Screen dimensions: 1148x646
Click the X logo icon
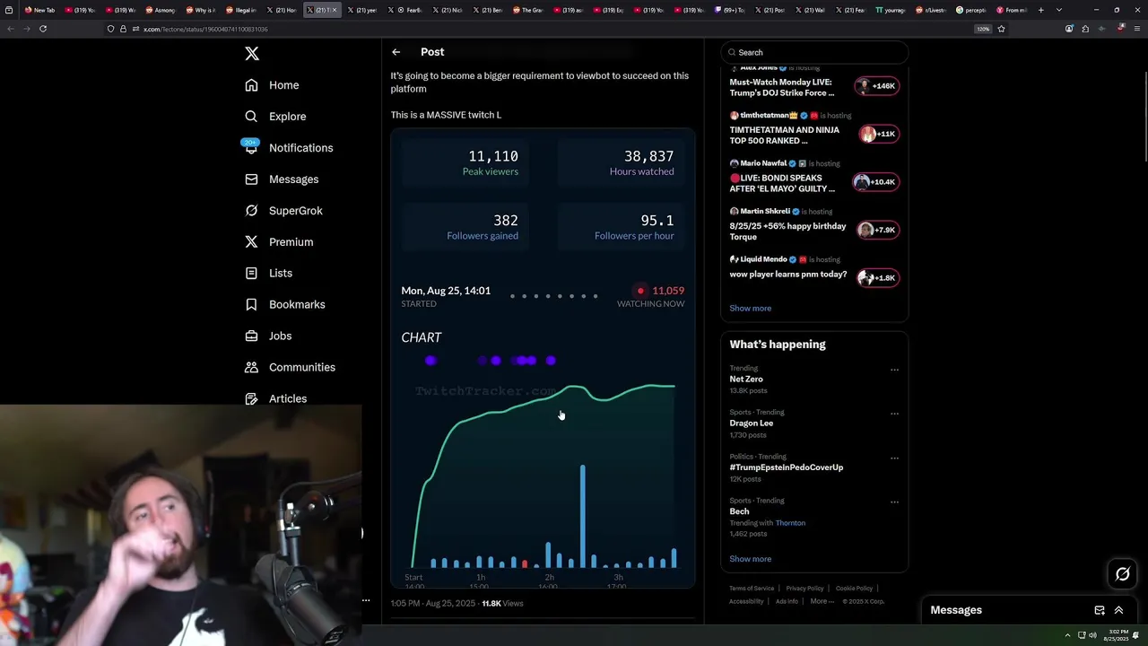point(252,54)
